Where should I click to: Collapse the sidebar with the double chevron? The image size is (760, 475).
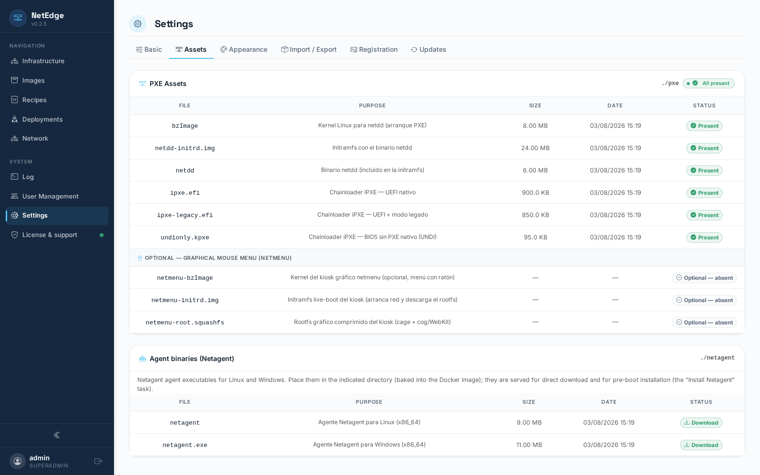[x=57, y=435]
